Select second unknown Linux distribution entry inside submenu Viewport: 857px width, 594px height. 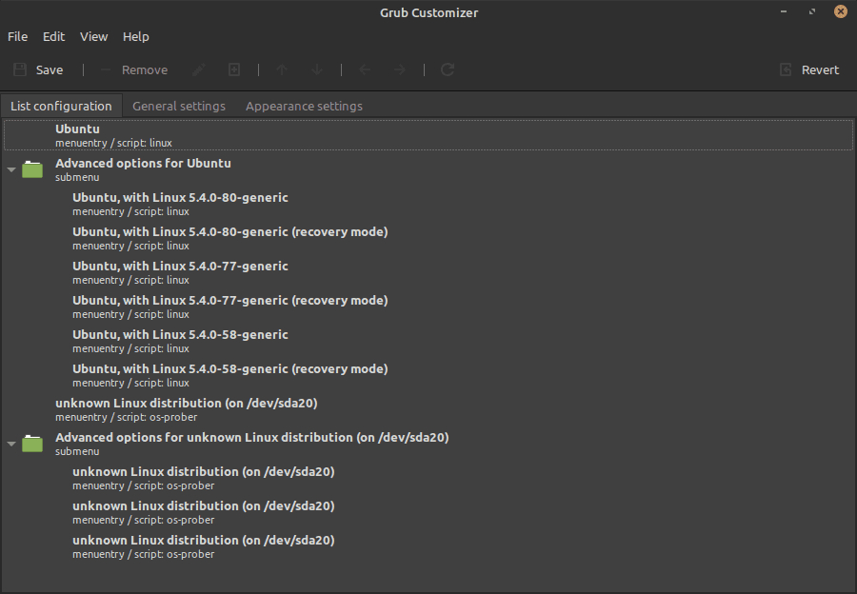pyautogui.click(x=428, y=512)
